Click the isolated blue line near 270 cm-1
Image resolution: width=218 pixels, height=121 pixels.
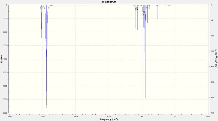coord(157,12)
